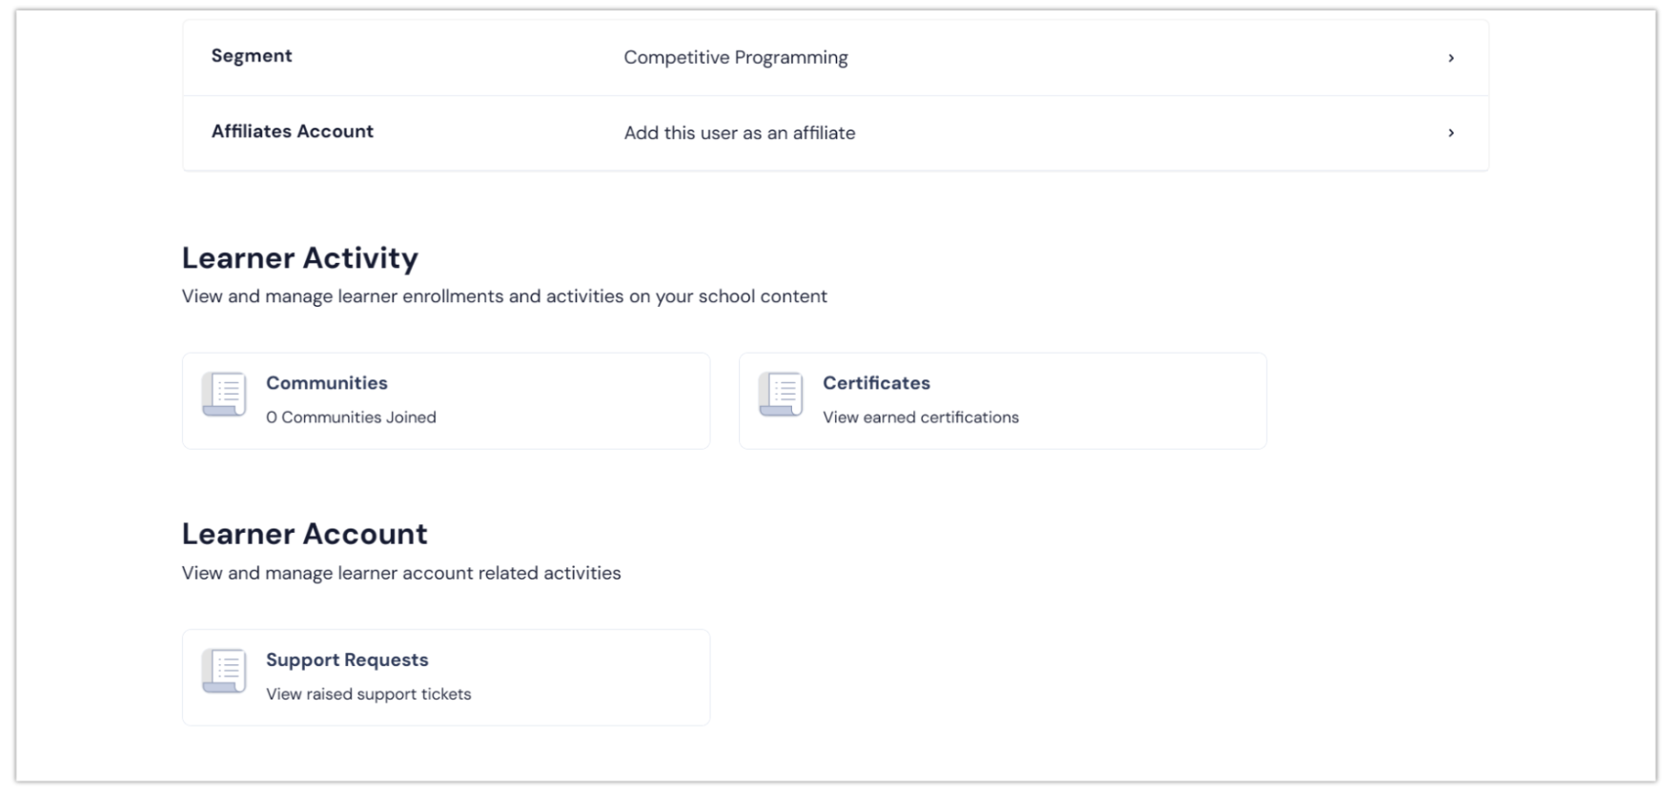Select the Certificates scroll icon

click(x=780, y=393)
